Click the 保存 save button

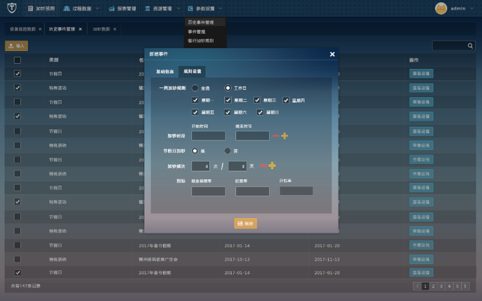tap(245, 224)
